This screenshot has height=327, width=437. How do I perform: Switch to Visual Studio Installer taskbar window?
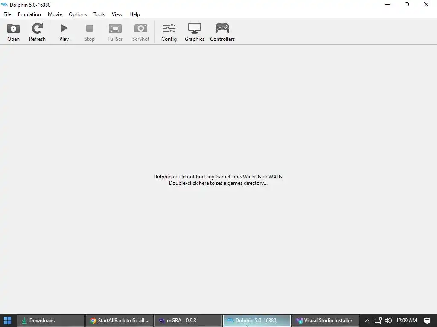325,321
